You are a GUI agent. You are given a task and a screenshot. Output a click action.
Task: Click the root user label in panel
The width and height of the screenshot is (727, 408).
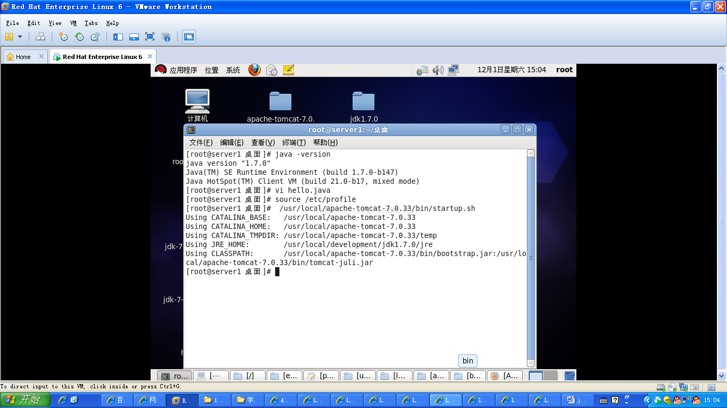[x=564, y=70]
